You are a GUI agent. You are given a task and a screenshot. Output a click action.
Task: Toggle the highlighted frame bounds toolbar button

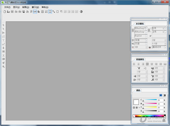tap(50, 12)
